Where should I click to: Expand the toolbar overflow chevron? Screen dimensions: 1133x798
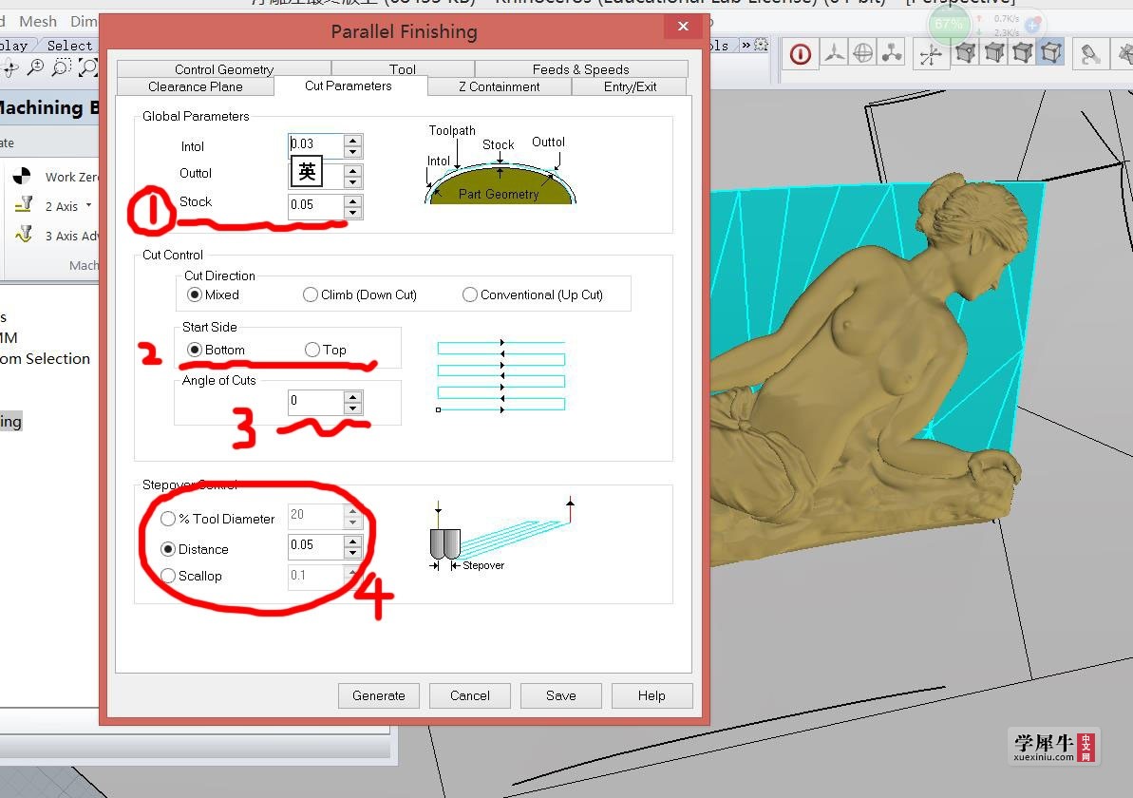746,45
